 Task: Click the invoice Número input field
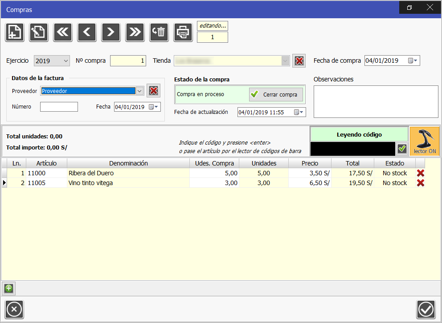point(58,107)
